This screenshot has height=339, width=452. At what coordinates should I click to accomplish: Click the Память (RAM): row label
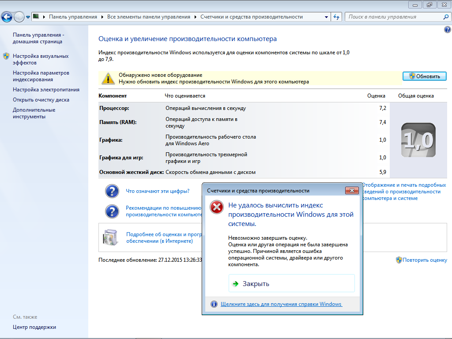(x=118, y=122)
